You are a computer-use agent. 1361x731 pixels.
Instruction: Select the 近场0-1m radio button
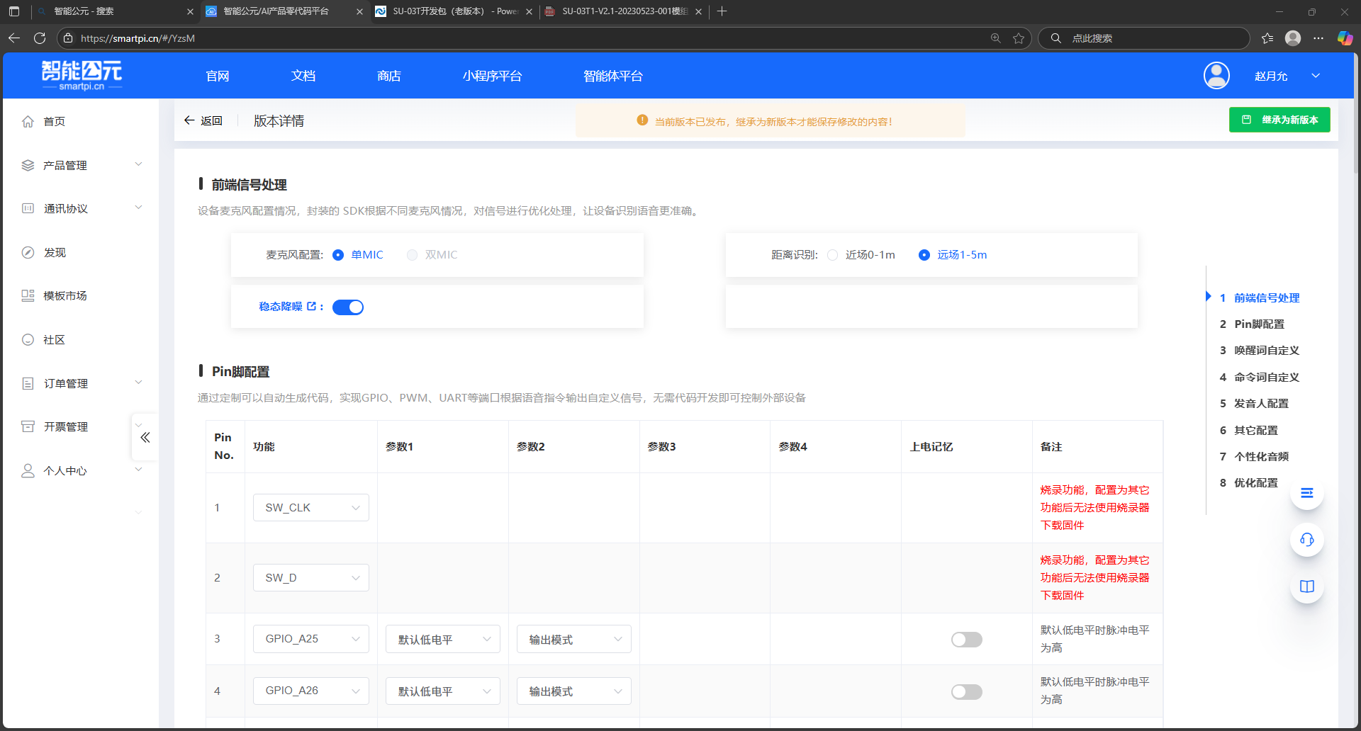pos(833,255)
